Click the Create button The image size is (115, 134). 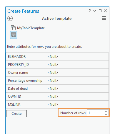[x=16, y=114]
